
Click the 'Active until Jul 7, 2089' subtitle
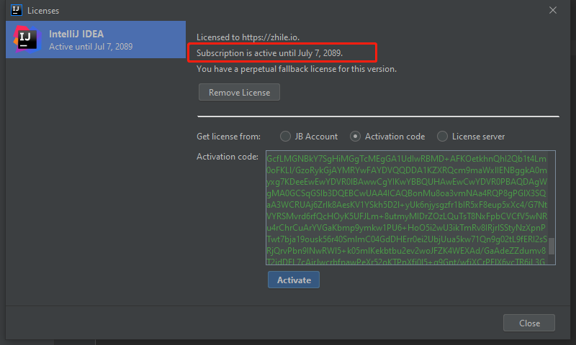(x=91, y=47)
